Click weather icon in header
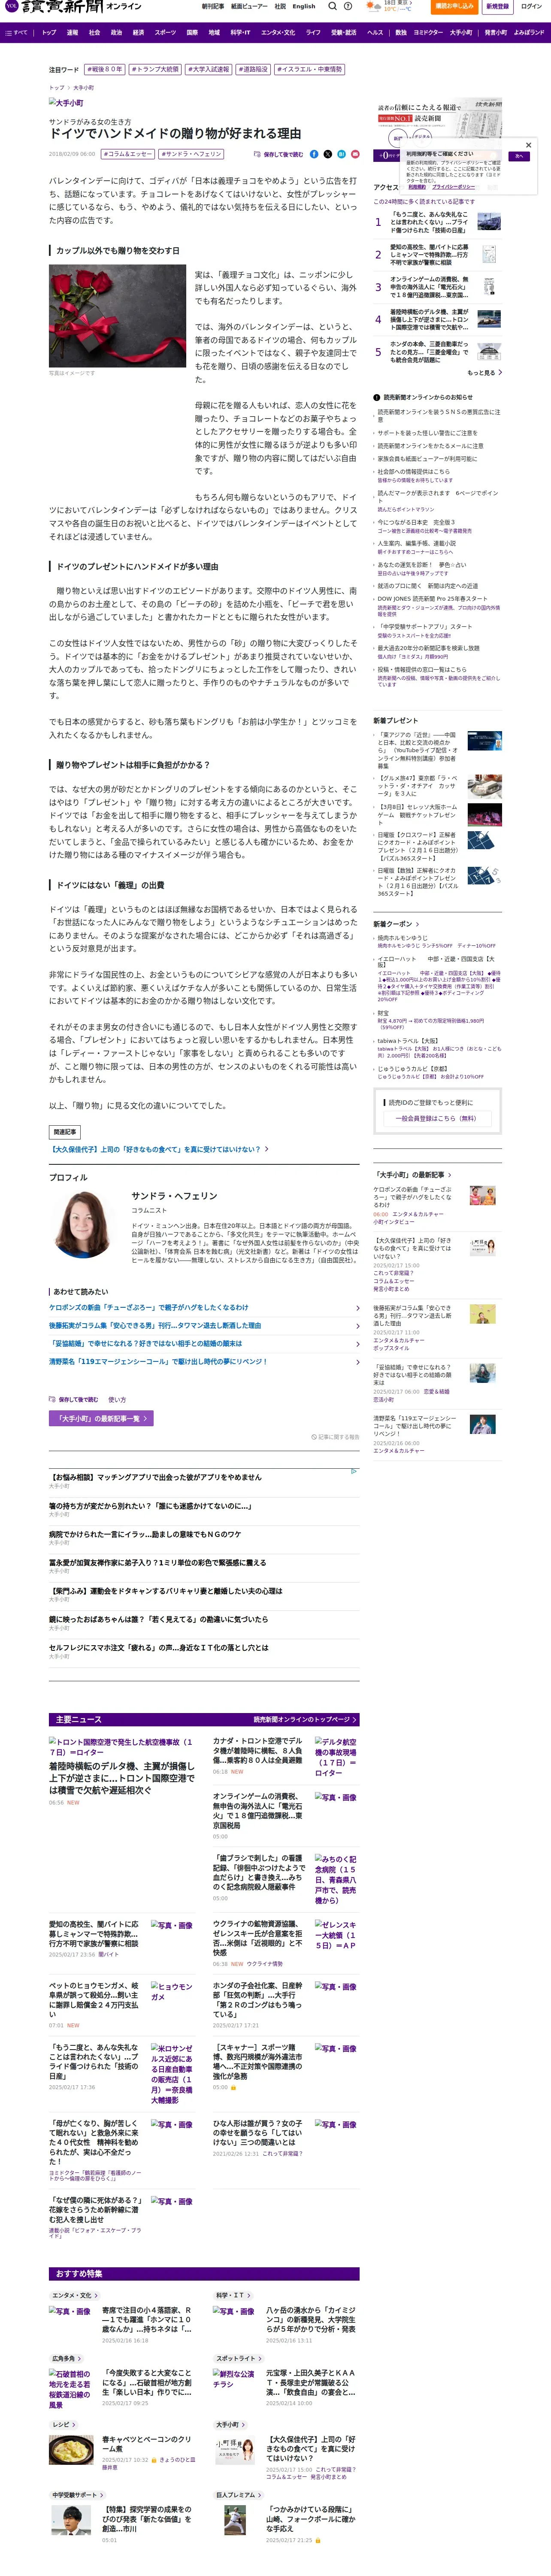 coord(374,6)
